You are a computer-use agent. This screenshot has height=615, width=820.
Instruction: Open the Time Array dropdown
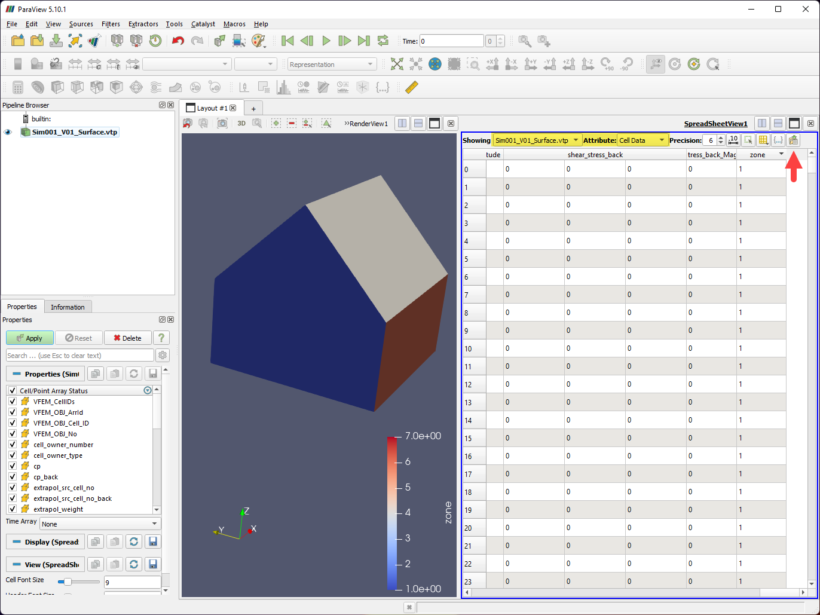99,524
